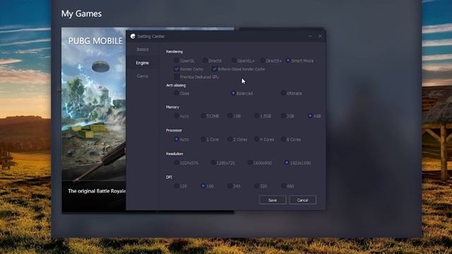Set DPI to 480
The width and height of the screenshot is (452, 254).
pos(283,186)
